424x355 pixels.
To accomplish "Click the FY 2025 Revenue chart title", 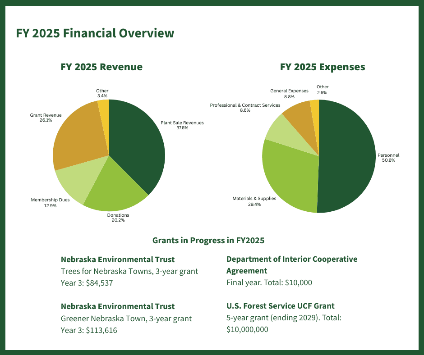I will coord(102,67).
